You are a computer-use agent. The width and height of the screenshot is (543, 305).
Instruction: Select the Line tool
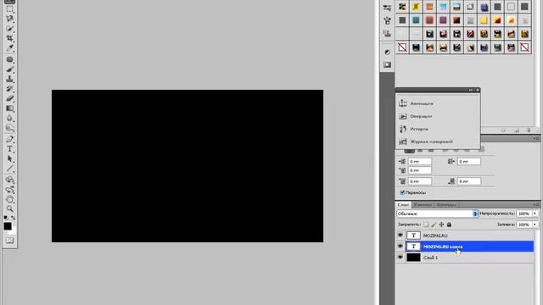[x=9, y=169]
